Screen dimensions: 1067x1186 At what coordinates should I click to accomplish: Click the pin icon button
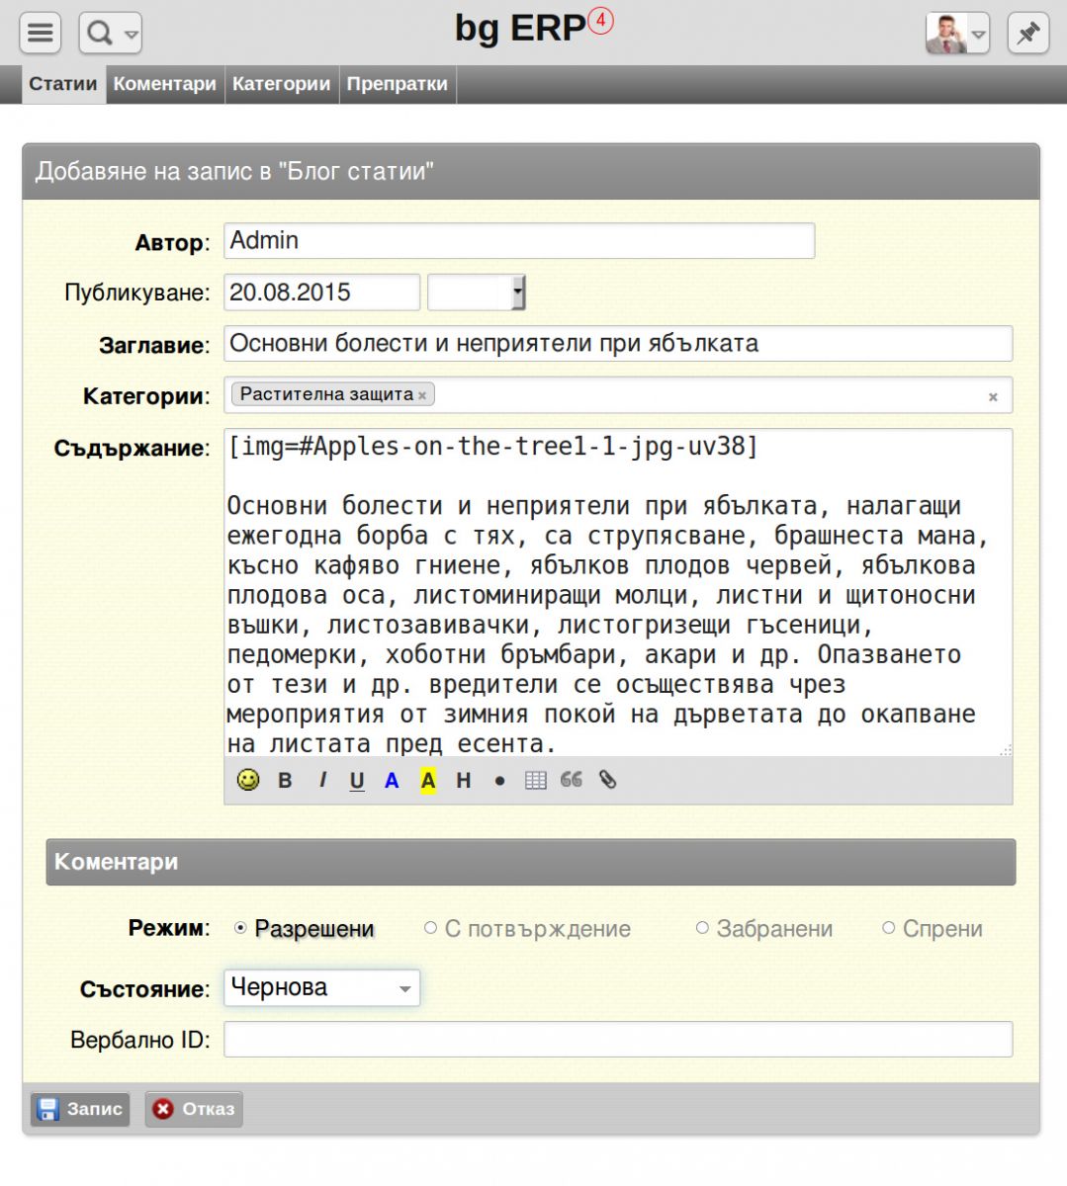tap(1027, 33)
